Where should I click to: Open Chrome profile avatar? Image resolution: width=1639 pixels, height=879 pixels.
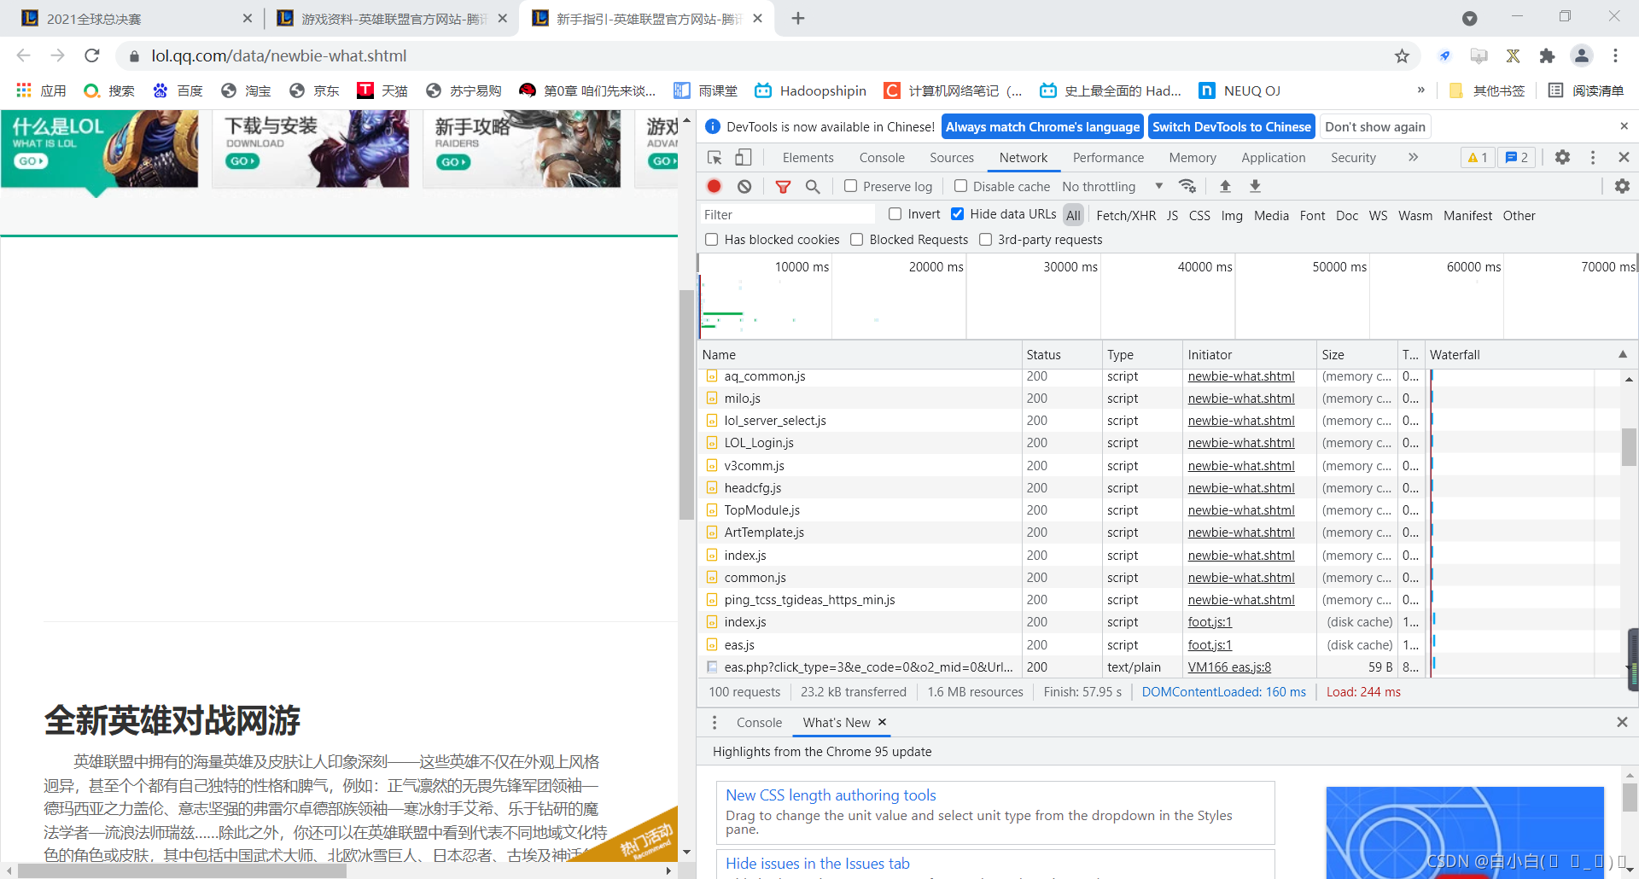pyautogui.click(x=1582, y=55)
